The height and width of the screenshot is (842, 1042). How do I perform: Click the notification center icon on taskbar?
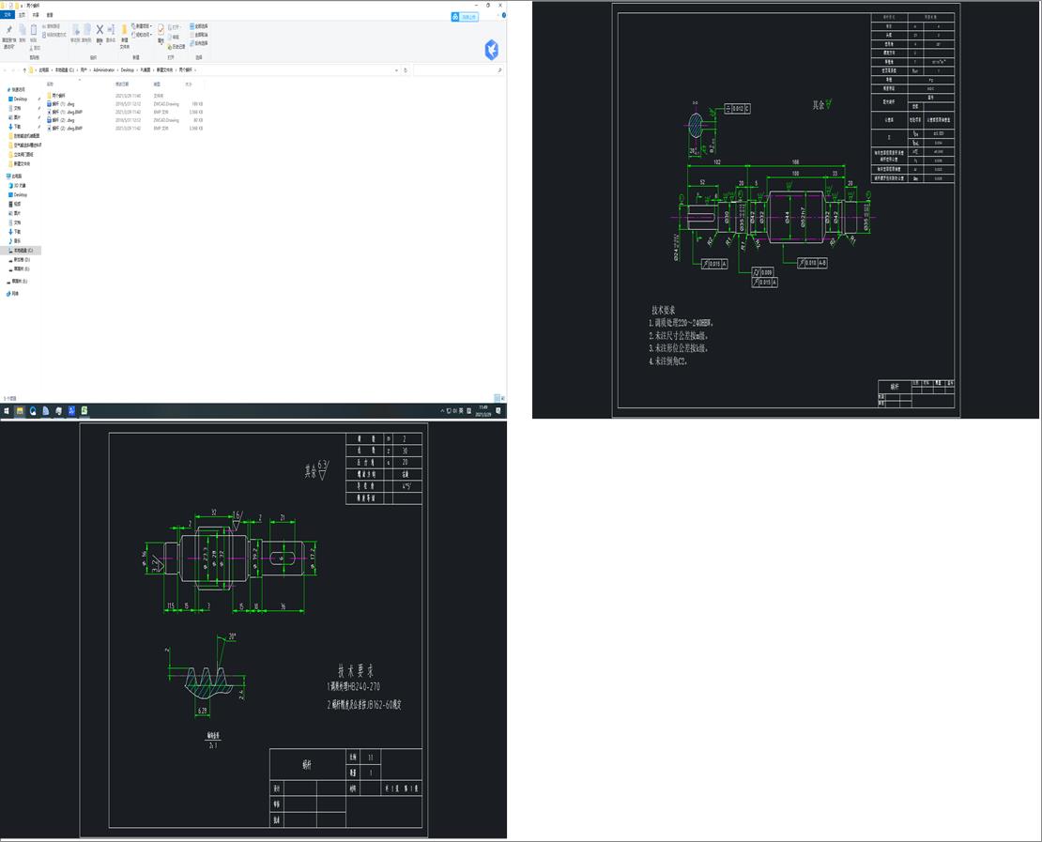click(498, 411)
